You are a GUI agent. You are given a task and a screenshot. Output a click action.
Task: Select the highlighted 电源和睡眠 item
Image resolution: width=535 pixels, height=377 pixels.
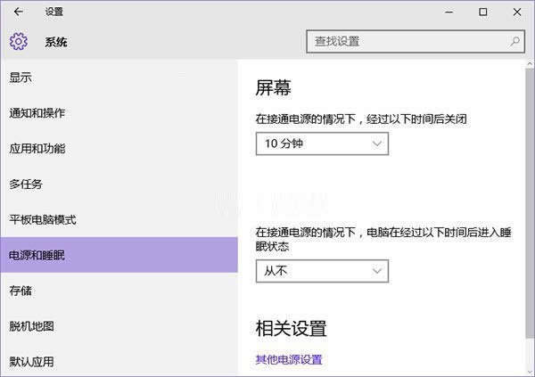(x=37, y=256)
